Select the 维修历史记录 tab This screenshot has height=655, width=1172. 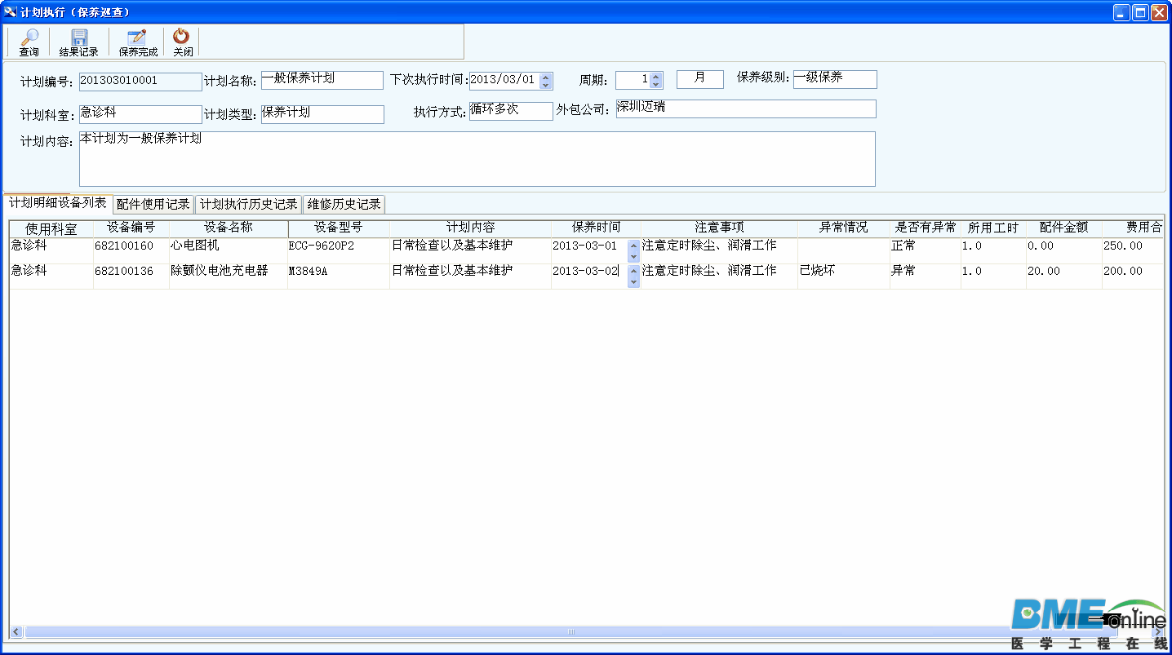(344, 204)
